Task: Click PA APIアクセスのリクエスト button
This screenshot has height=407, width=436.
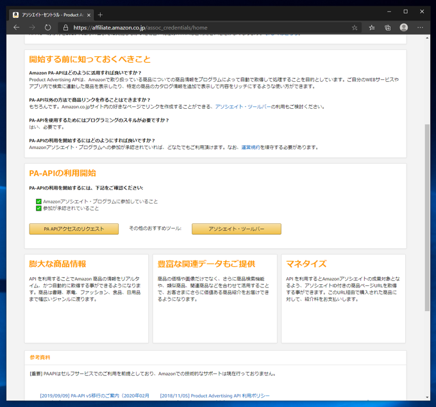Action: 74,229
